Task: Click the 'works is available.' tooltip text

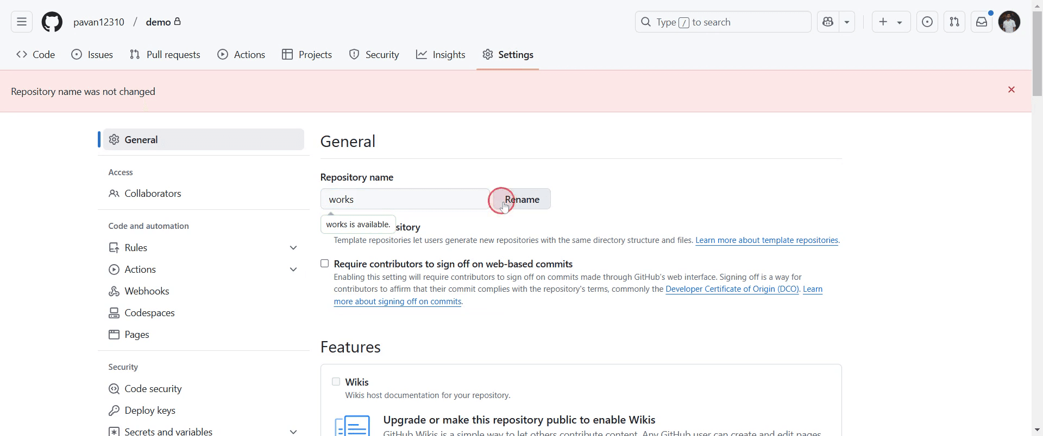Action: pos(358,225)
